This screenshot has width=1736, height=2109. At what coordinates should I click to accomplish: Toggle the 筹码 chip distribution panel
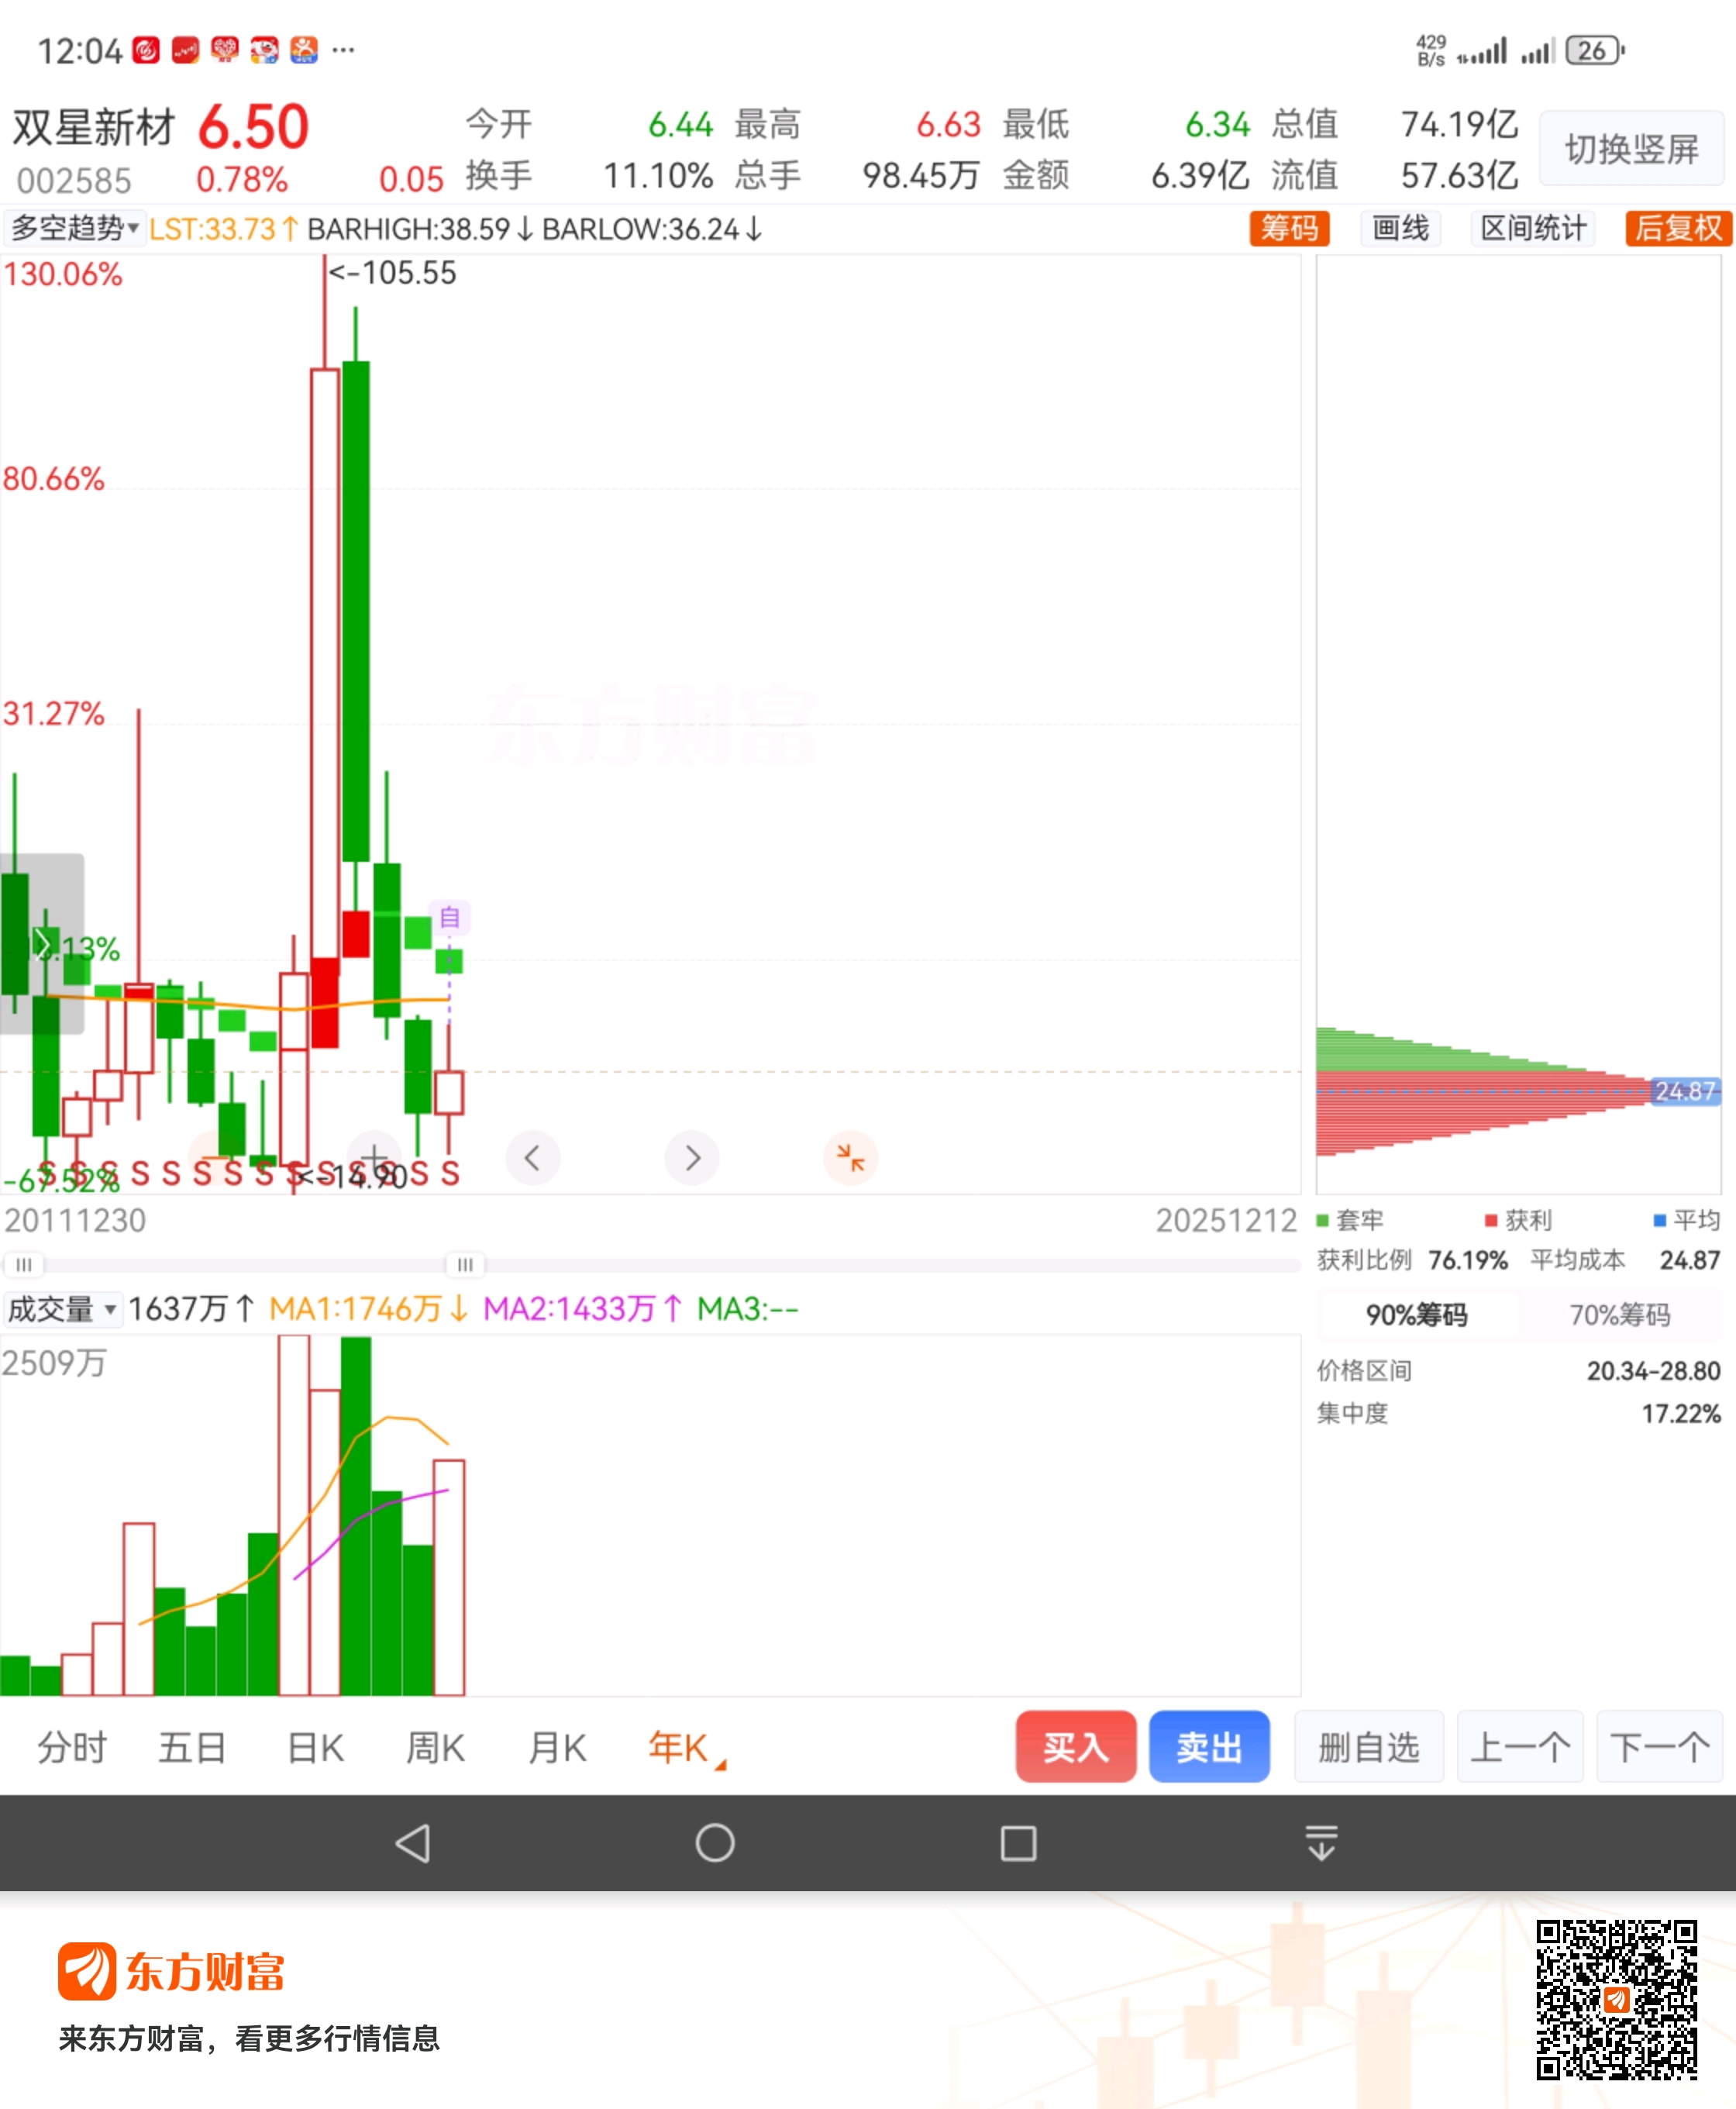pyautogui.click(x=1289, y=228)
